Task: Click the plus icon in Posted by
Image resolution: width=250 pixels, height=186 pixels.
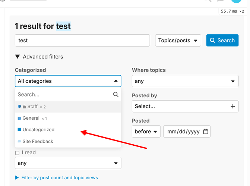Action: click(233, 106)
